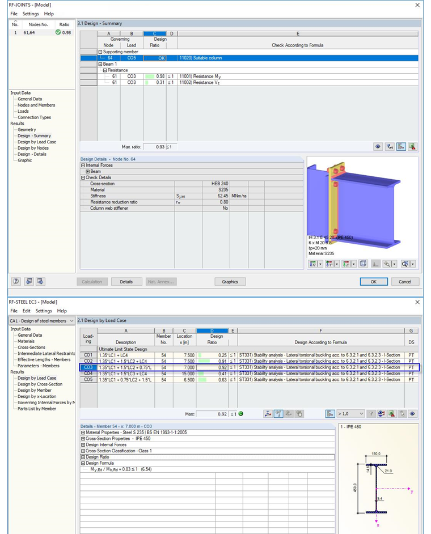
Task: Collapse the Design Formula row
Action: (x=83, y=463)
